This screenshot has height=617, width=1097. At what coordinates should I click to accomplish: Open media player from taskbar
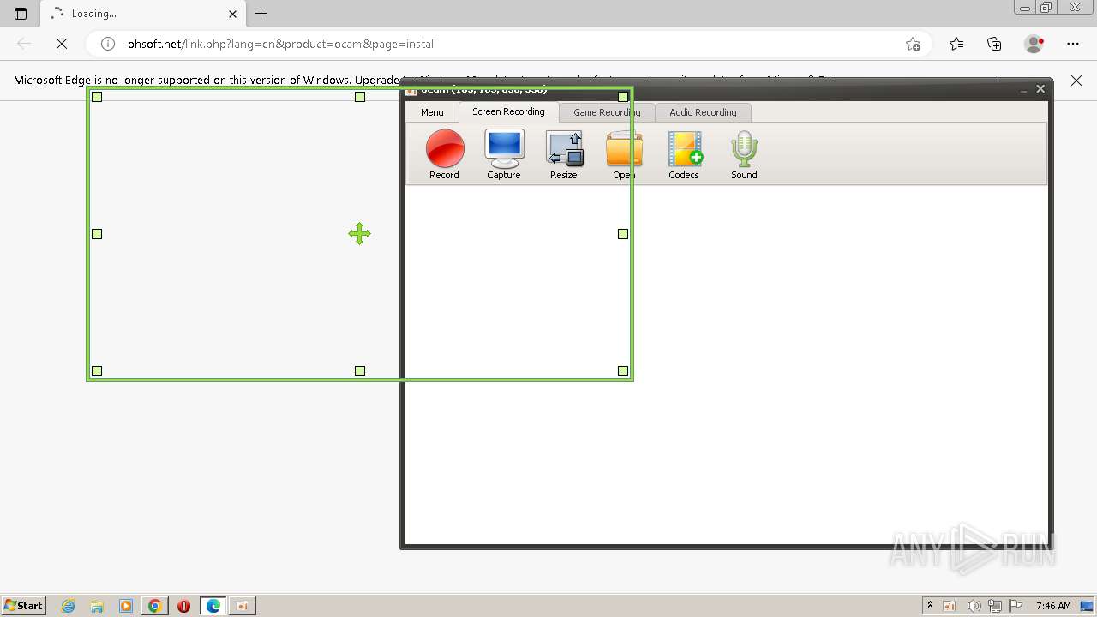(x=126, y=606)
